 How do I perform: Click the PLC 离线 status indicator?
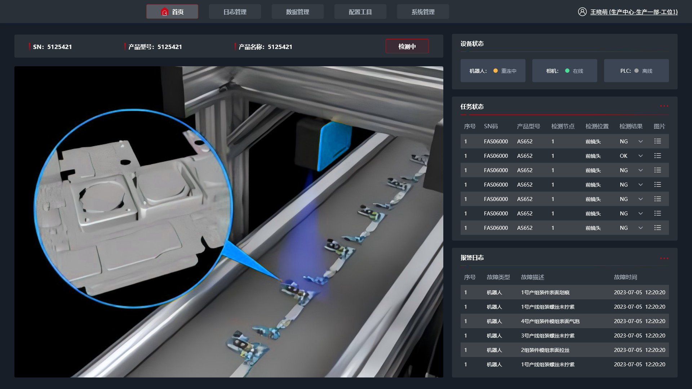coord(636,71)
